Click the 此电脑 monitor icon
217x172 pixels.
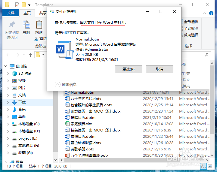[12, 66]
